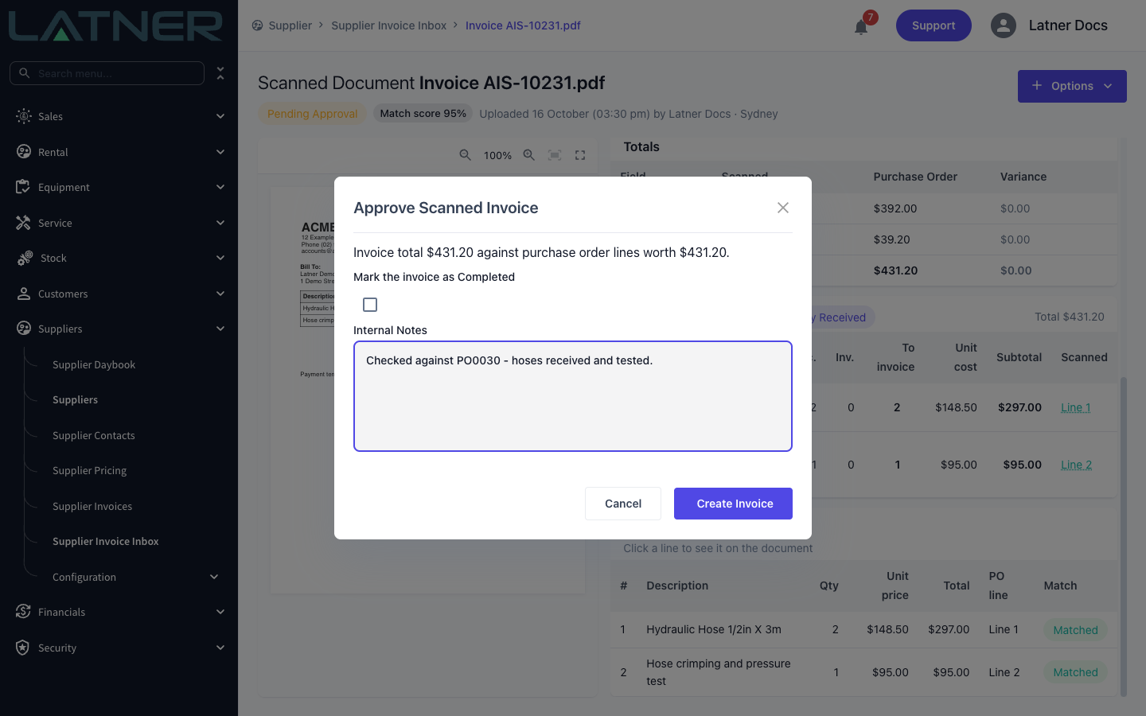Image resolution: width=1146 pixels, height=716 pixels.
Task: Click the Matched badge for Hydraulic Hose
Action: coord(1075,630)
